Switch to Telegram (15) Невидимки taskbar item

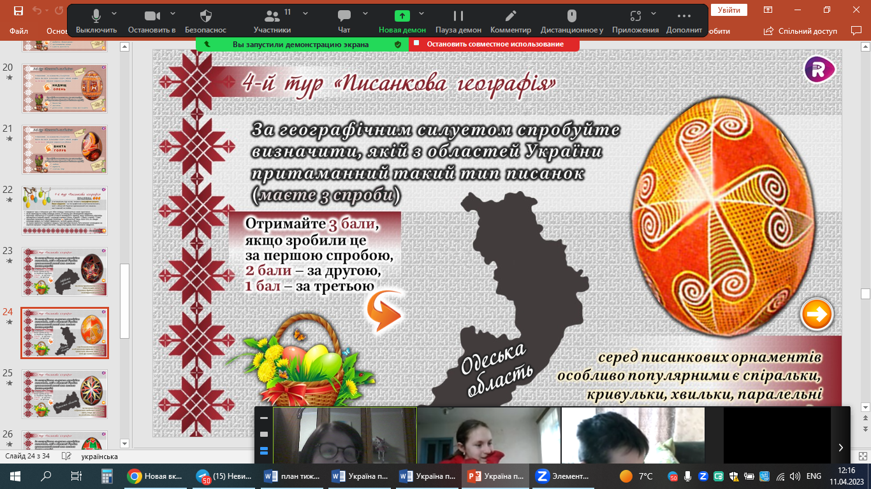click(223, 476)
